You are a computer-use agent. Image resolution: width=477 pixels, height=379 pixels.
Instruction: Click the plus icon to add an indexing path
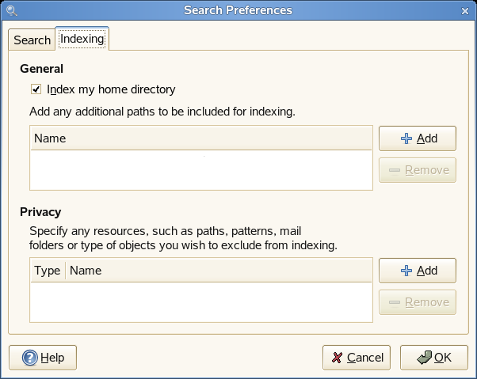(x=406, y=138)
